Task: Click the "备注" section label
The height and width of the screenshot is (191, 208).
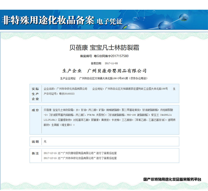Action: coord(35,153)
